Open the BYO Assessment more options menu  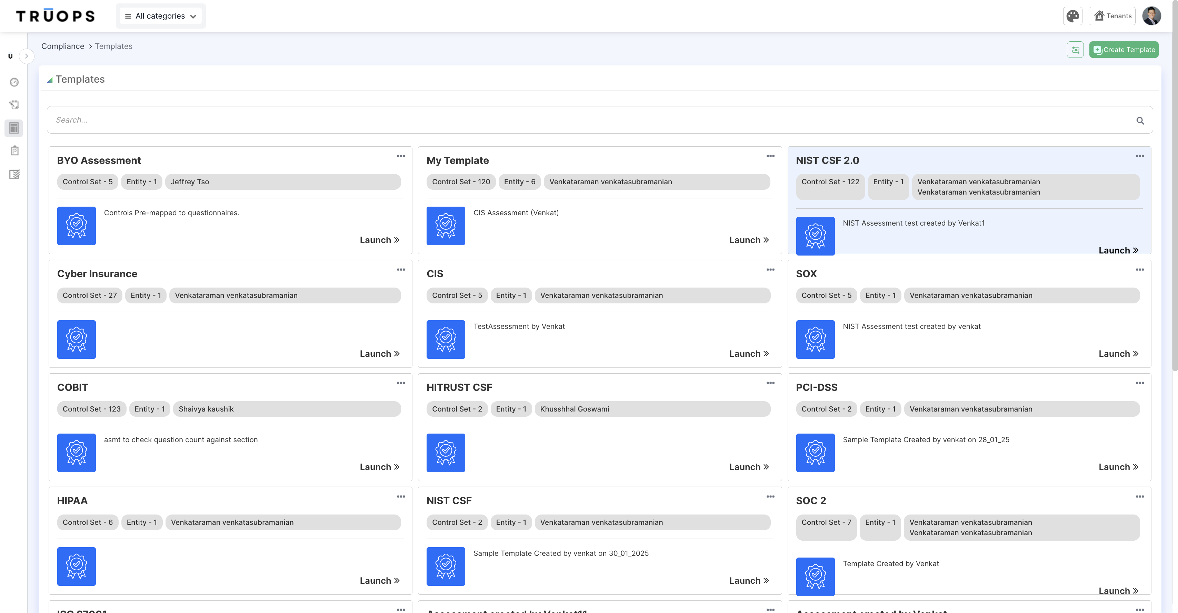click(x=401, y=156)
